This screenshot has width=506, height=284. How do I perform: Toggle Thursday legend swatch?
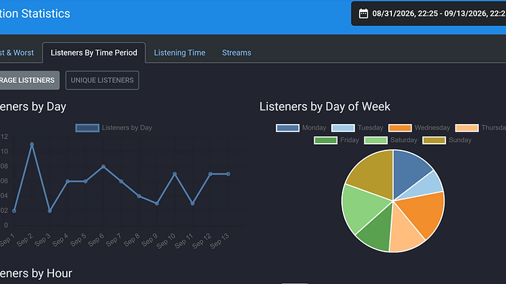click(x=467, y=127)
